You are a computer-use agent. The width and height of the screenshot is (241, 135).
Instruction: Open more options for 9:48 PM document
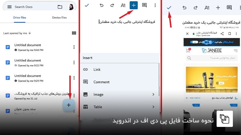pyautogui.click(x=74, y=47)
